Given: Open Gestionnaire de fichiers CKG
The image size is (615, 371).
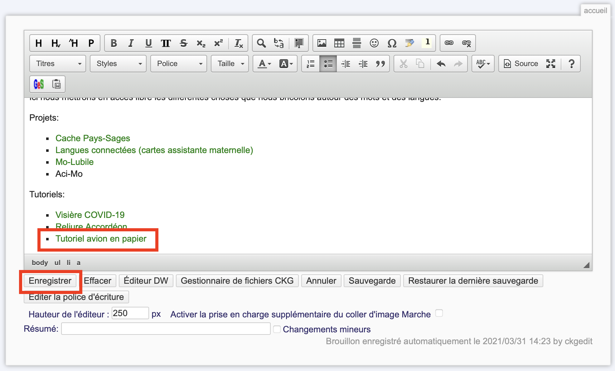Looking at the screenshot, I should [237, 281].
